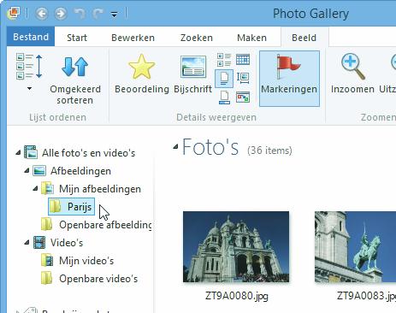Click the Lijst ordenen sort list icon

point(29,67)
